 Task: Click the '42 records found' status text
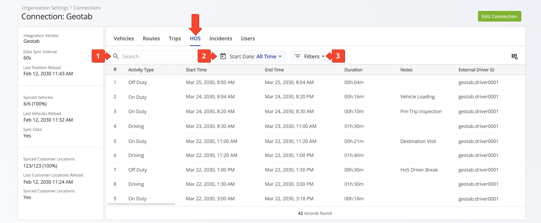click(x=315, y=213)
